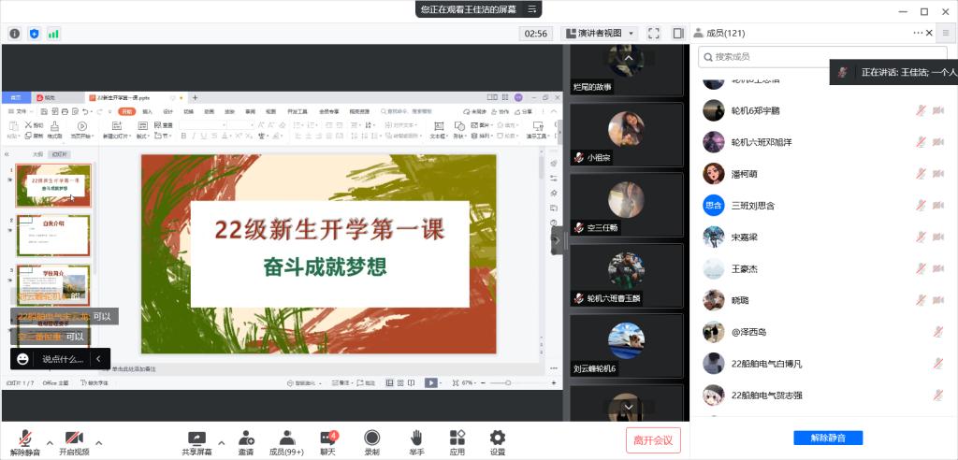Click the green network signal icon

53,34
